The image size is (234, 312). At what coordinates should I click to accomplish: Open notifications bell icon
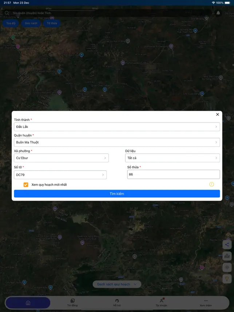click(218, 13)
